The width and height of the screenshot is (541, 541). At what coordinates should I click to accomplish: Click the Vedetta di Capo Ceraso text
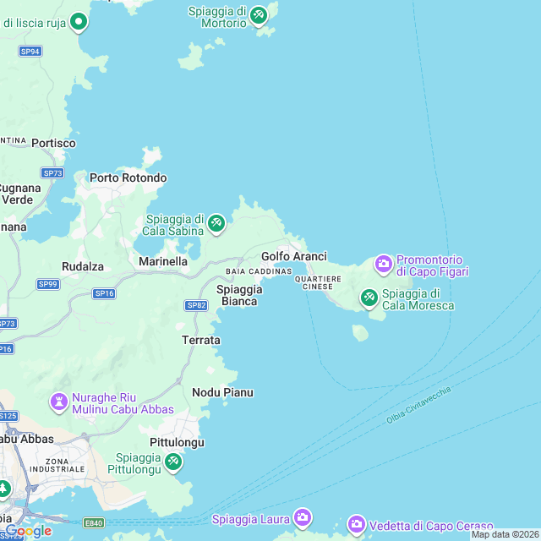(431, 526)
